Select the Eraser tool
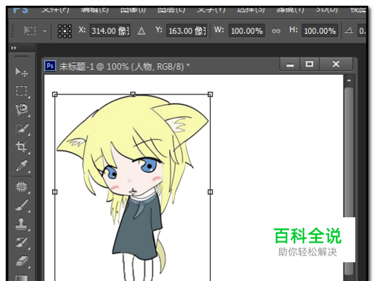374x281 pixels. (x=22, y=261)
